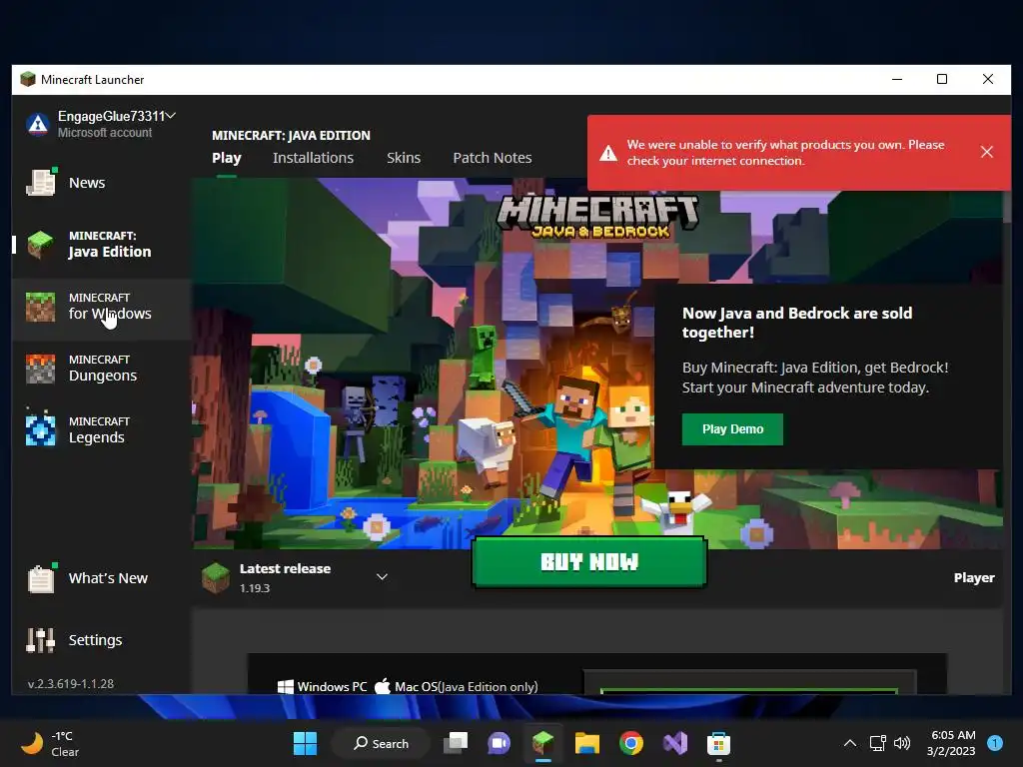Viewport: 1023px width, 767px height.
Task: Select the News sidebar label
Action: click(87, 183)
